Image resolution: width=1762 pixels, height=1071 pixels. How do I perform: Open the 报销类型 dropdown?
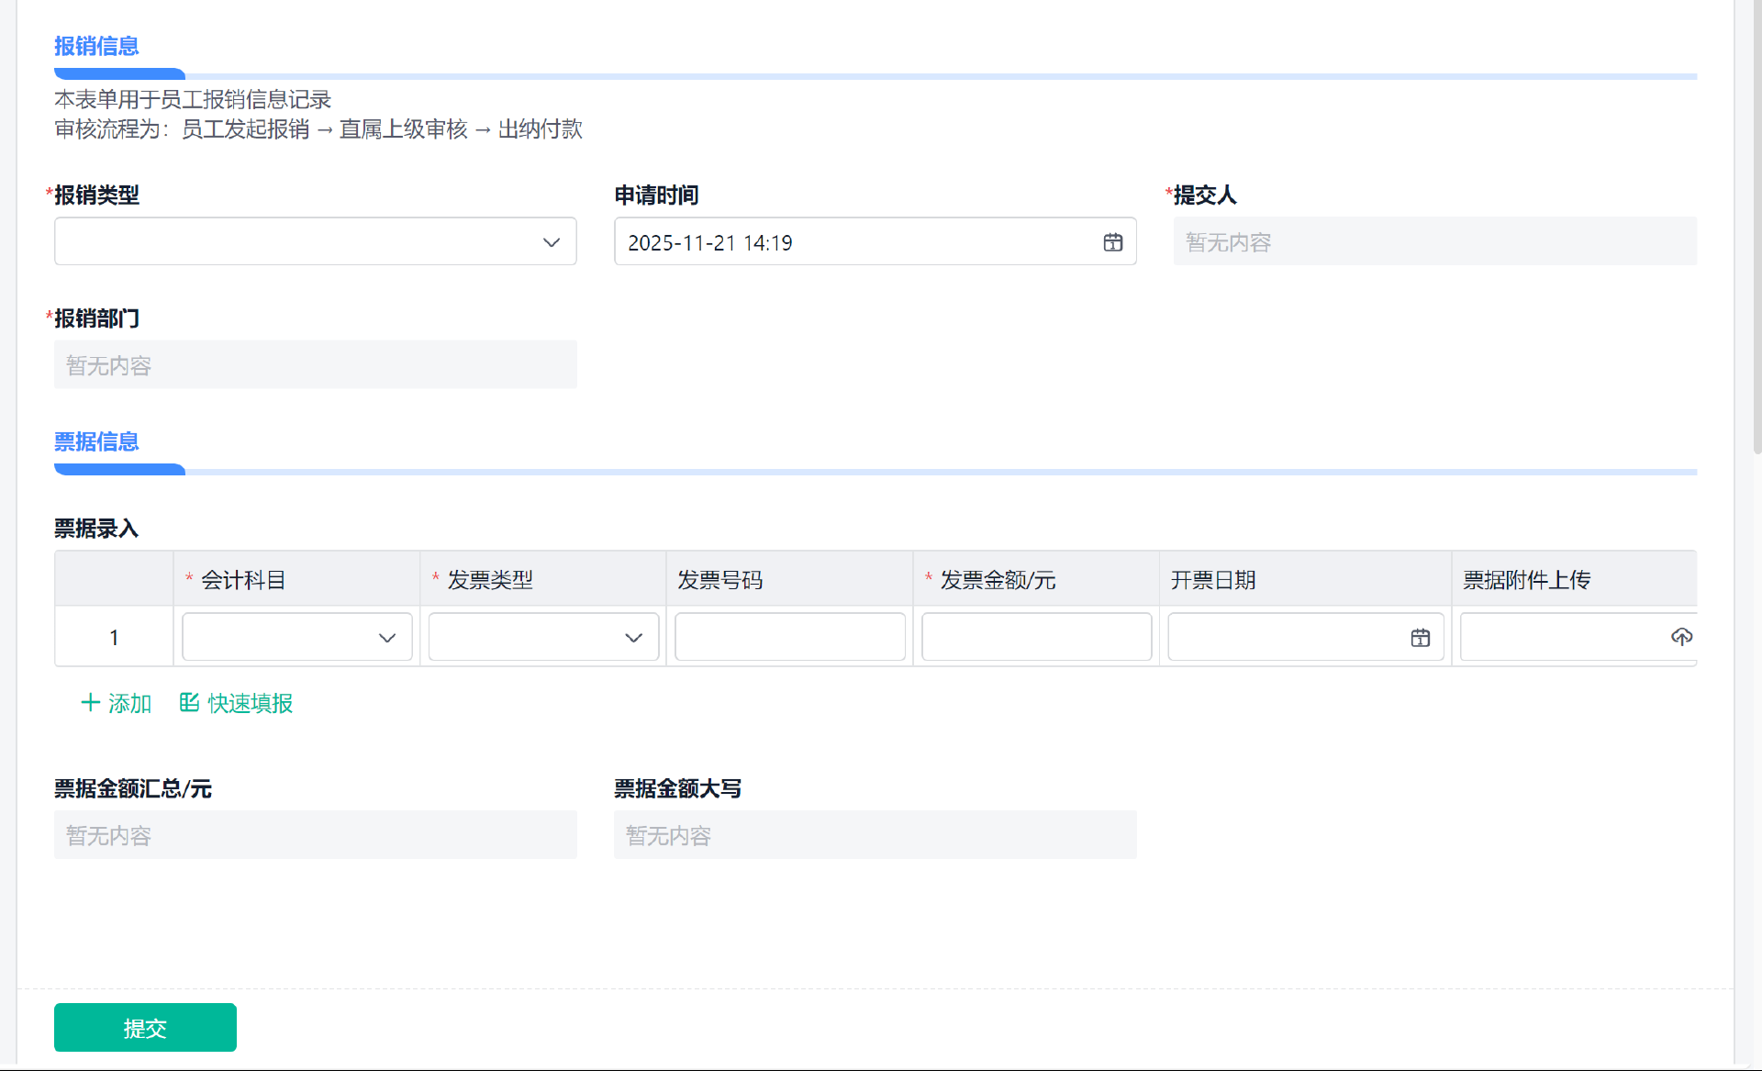(x=315, y=242)
